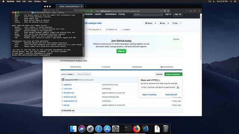Open System Preferences from the Dock
This screenshot has width=239, height=134.
tap(116, 129)
